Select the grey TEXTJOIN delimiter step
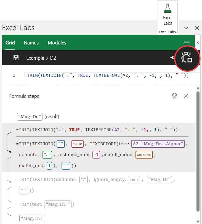Image resolution: width=202 pixels, height=224 pixels. tap(96, 185)
